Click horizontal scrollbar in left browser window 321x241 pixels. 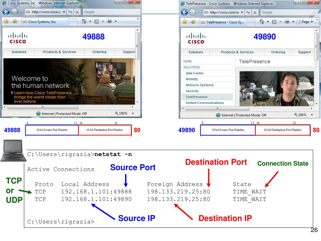click(43, 107)
